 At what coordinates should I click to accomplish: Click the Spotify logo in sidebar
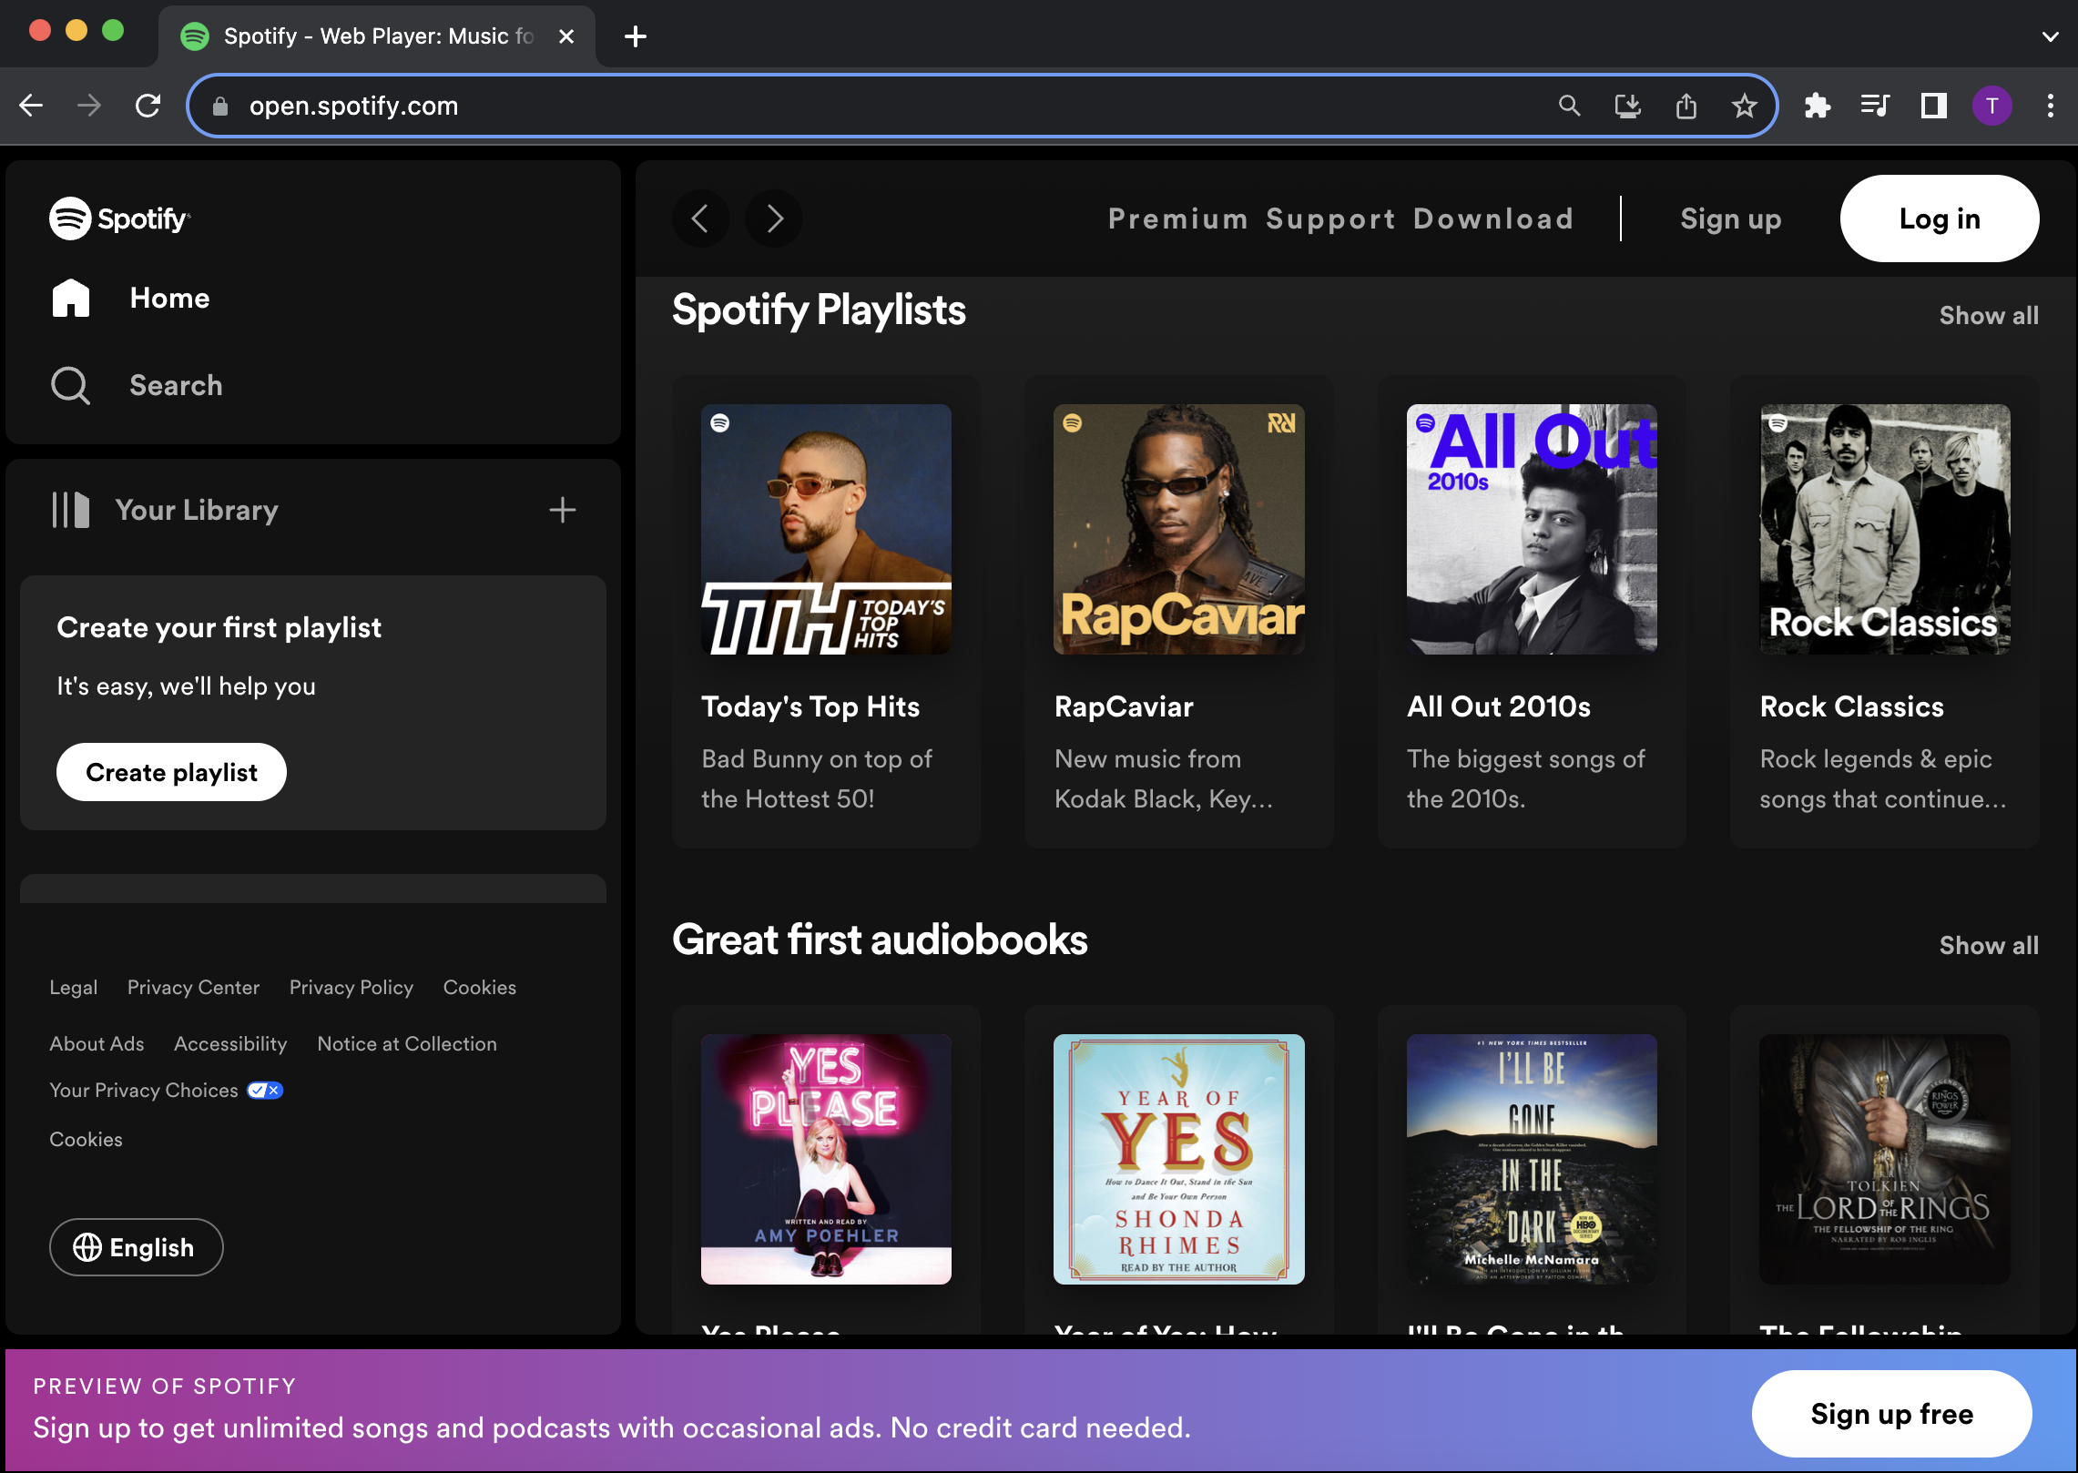point(119,218)
